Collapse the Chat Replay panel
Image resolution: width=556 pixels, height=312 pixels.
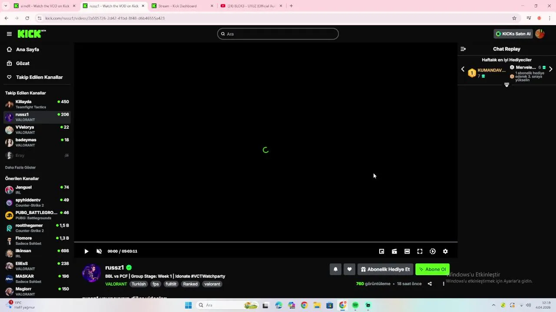coord(463,49)
